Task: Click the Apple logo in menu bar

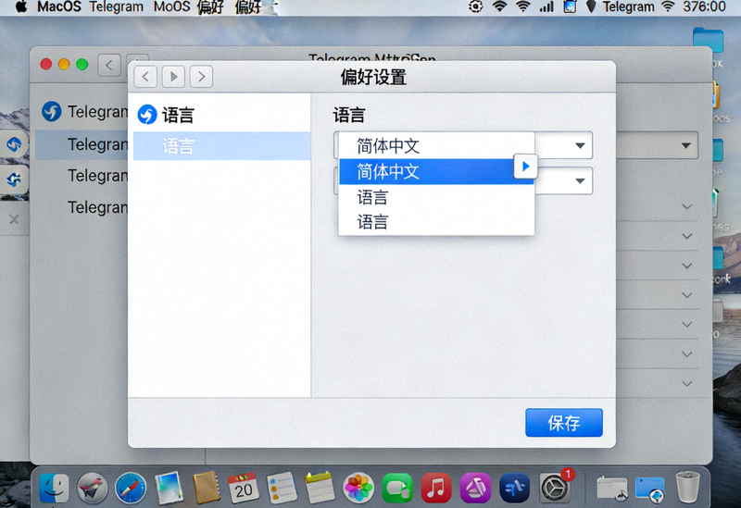Action: pos(20,6)
